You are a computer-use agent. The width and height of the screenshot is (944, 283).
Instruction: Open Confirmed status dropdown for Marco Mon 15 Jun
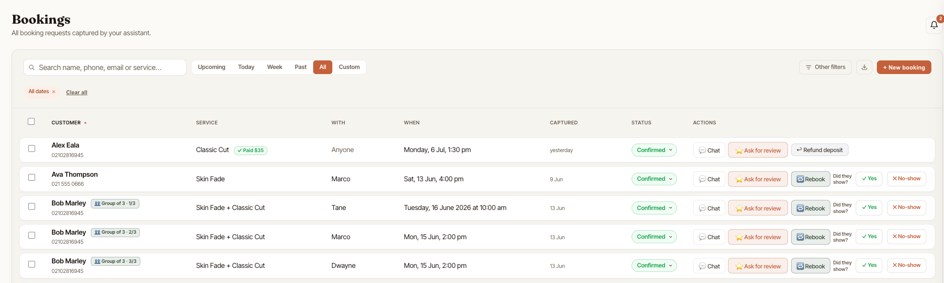click(x=654, y=237)
